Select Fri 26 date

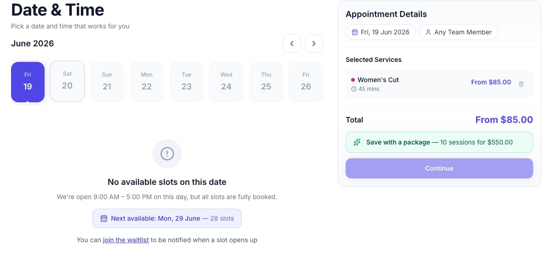coord(306,82)
